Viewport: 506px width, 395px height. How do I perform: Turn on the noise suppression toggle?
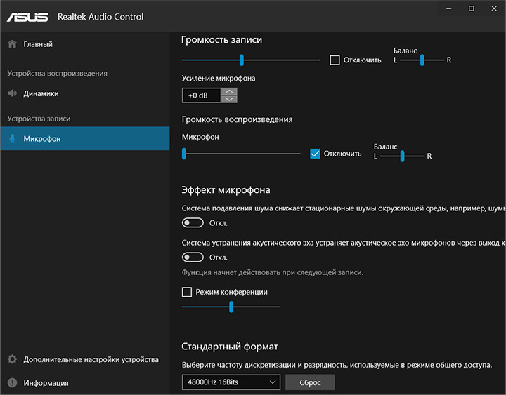pos(193,223)
